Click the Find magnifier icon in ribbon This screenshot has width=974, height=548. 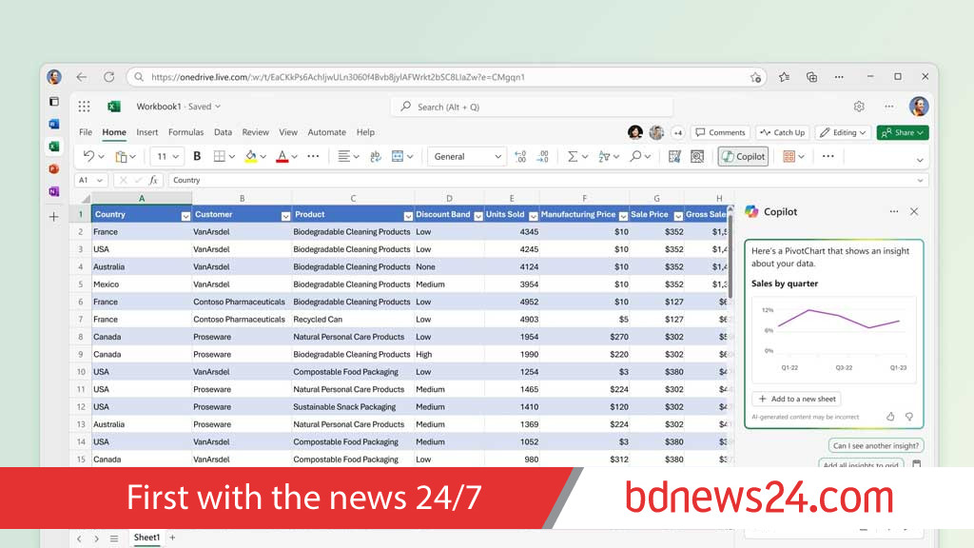635,157
